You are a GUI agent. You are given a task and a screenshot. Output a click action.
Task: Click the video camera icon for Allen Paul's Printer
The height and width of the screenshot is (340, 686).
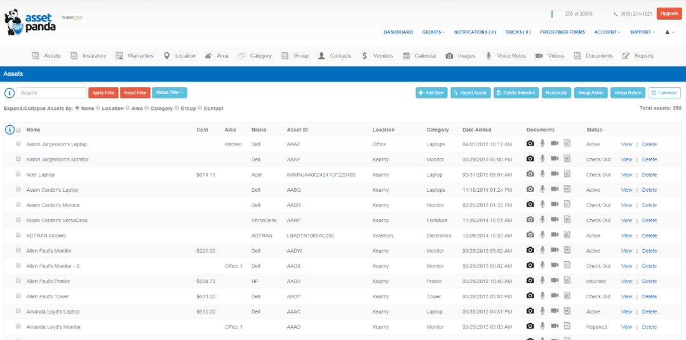(x=555, y=281)
